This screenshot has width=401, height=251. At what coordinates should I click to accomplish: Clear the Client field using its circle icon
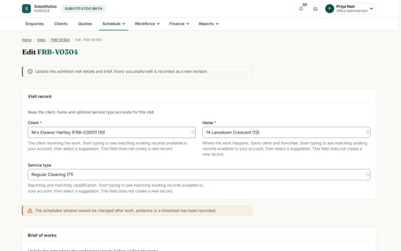click(193, 132)
